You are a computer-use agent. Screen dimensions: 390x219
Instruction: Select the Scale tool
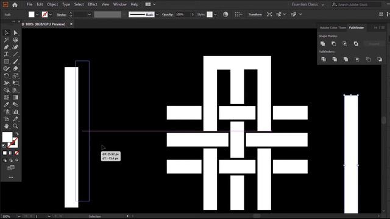click(x=15, y=75)
